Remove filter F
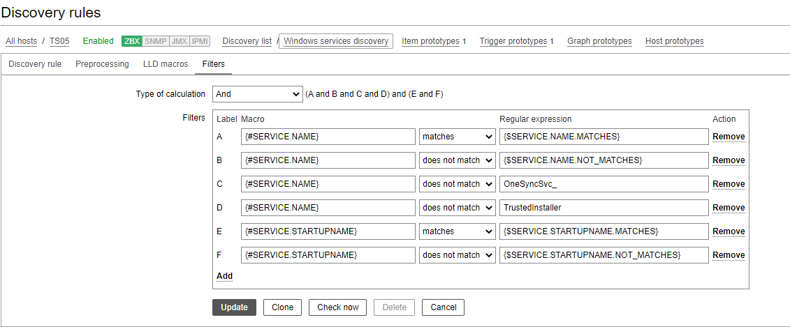 729,255
